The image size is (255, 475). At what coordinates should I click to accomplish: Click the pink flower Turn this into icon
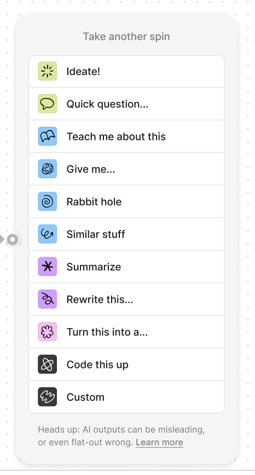pyautogui.click(x=48, y=332)
